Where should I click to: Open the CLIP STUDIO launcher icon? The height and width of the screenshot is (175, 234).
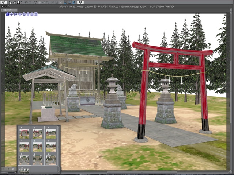(4, 3)
